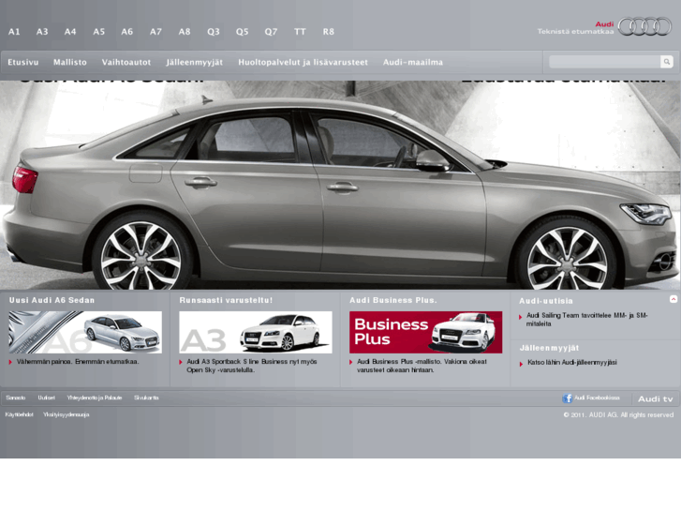
Task: Open the Q5 model link
Action: (x=242, y=32)
